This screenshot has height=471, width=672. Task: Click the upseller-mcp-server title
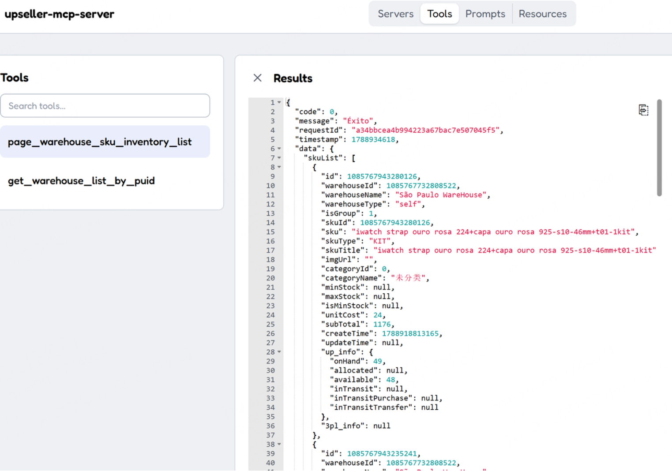59,14
